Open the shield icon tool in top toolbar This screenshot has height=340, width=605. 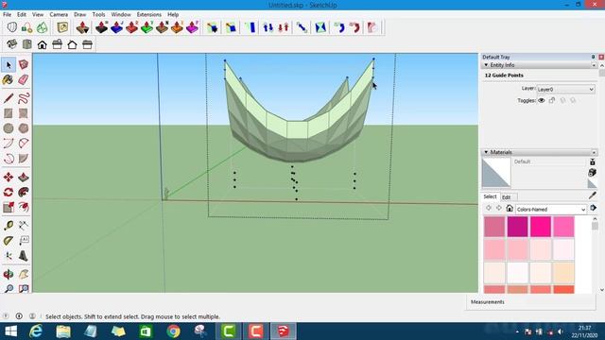pyautogui.click(x=12, y=27)
